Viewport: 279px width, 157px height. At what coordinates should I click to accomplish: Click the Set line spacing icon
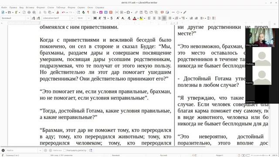click(x=202, y=18)
